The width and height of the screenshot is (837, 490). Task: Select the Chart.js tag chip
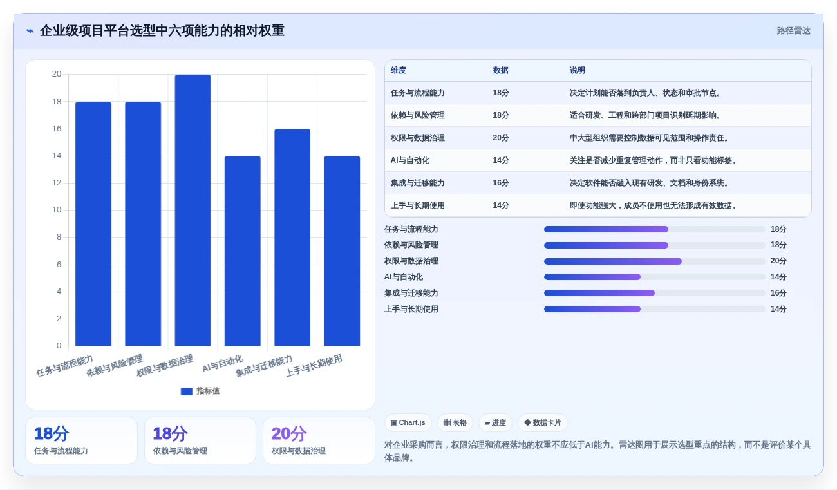point(408,423)
